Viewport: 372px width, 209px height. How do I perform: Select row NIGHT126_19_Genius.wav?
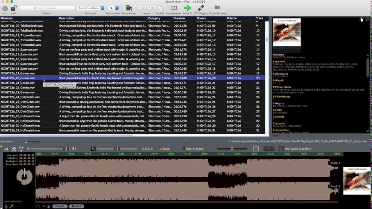tap(133, 73)
